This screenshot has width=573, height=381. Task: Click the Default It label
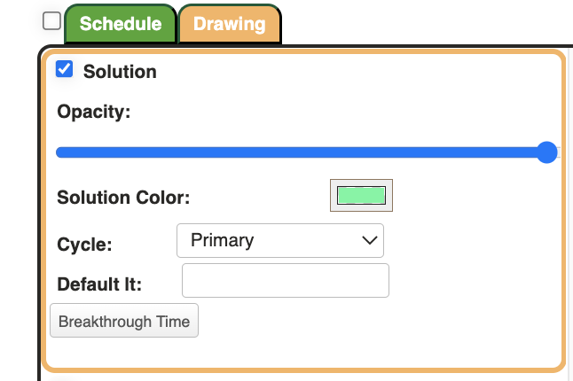coord(99,284)
